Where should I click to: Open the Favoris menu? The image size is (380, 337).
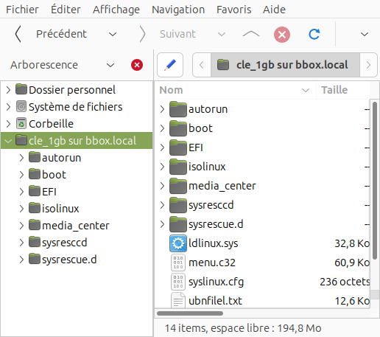point(233,10)
